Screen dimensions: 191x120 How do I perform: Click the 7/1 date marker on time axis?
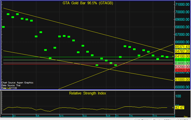(117, 116)
